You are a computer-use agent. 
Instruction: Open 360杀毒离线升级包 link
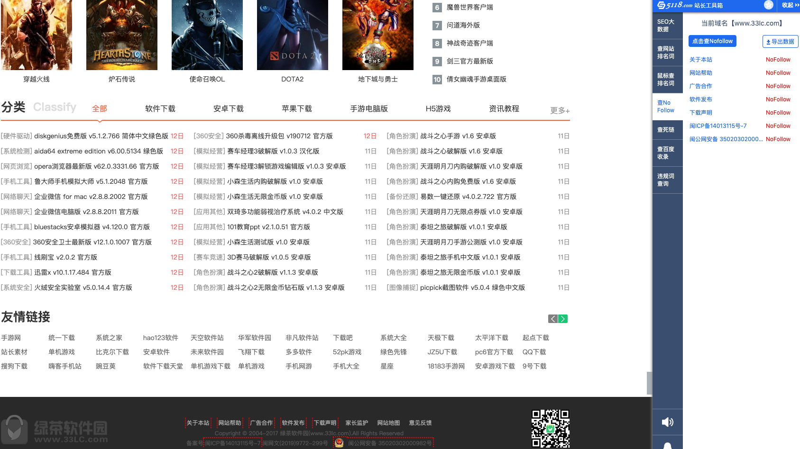[279, 136]
